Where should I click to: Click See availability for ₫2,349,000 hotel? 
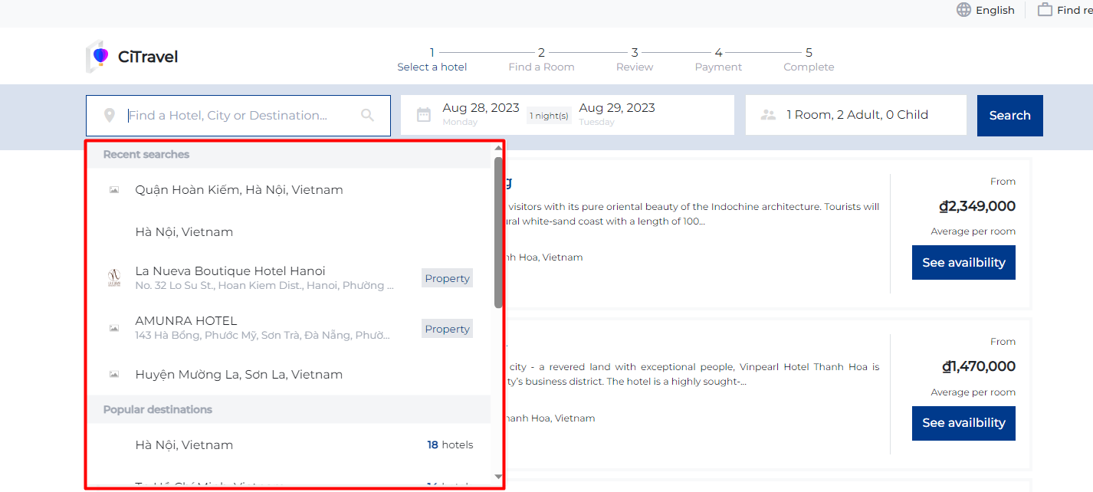[963, 263]
